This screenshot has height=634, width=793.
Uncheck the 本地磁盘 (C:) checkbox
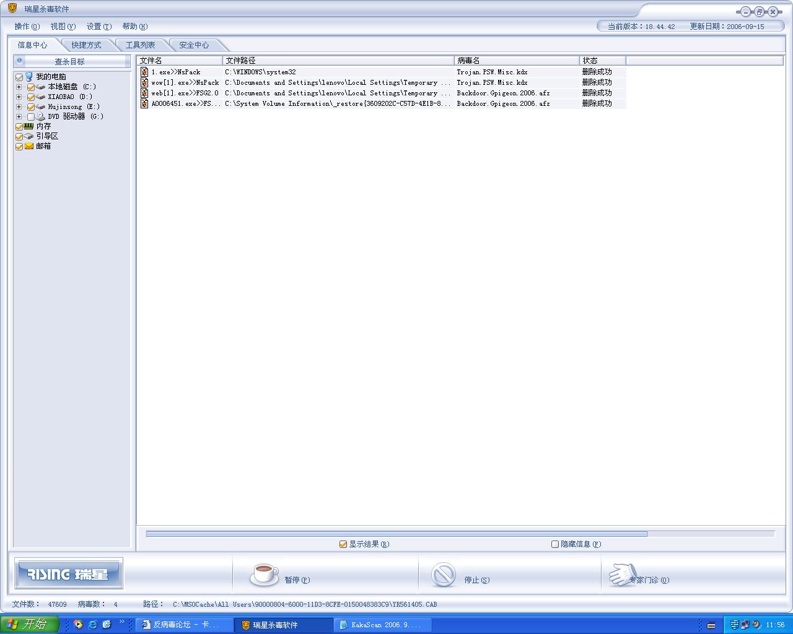[x=31, y=87]
